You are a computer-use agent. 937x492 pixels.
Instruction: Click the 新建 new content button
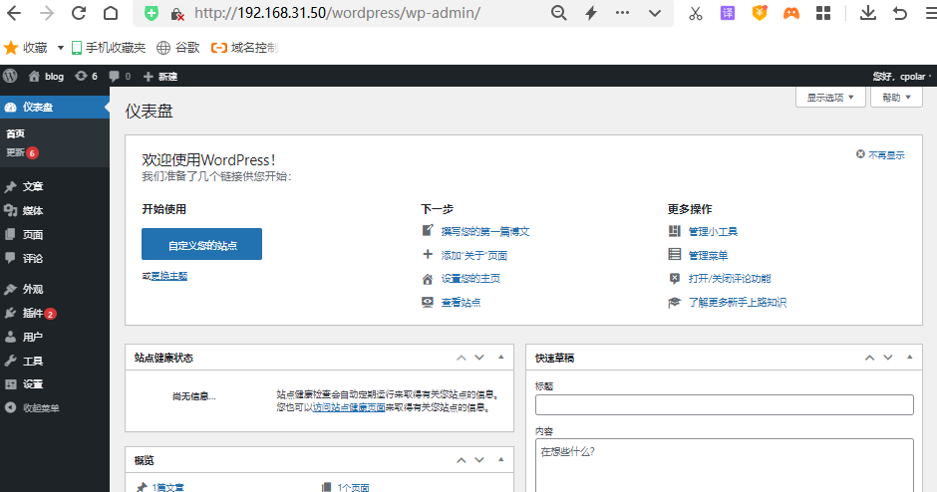160,76
